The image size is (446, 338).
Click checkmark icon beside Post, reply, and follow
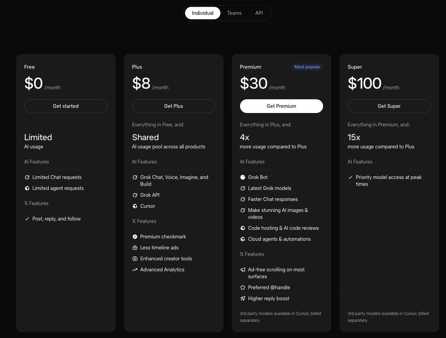[27, 219]
